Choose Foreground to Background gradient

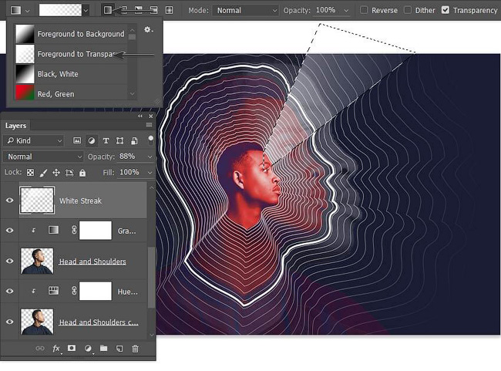(x=71, y=34)
